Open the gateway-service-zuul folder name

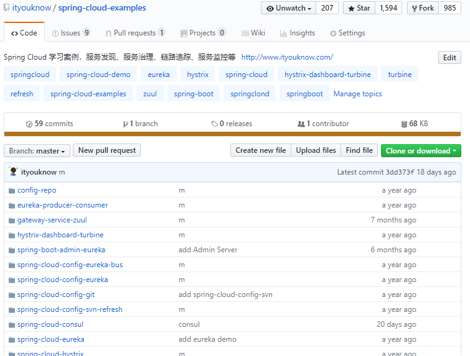click(x=52, y=220)
